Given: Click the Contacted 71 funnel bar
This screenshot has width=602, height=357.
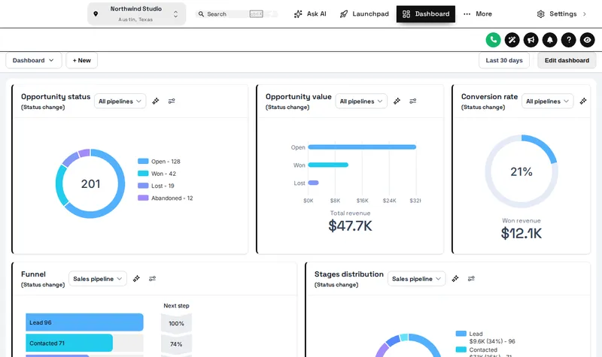Looking at the screenshot, I should point(69,343).
